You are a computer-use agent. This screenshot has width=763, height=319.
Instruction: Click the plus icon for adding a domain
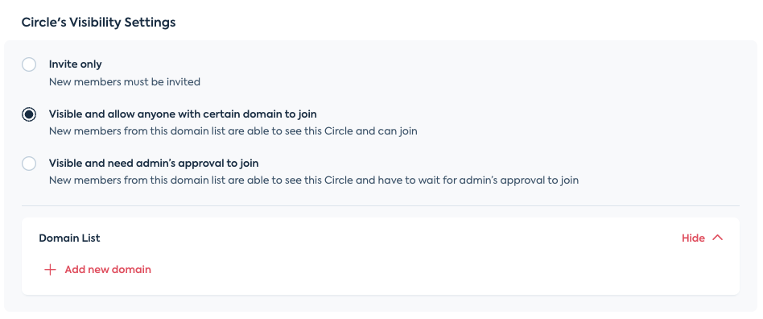pos(50,270)
